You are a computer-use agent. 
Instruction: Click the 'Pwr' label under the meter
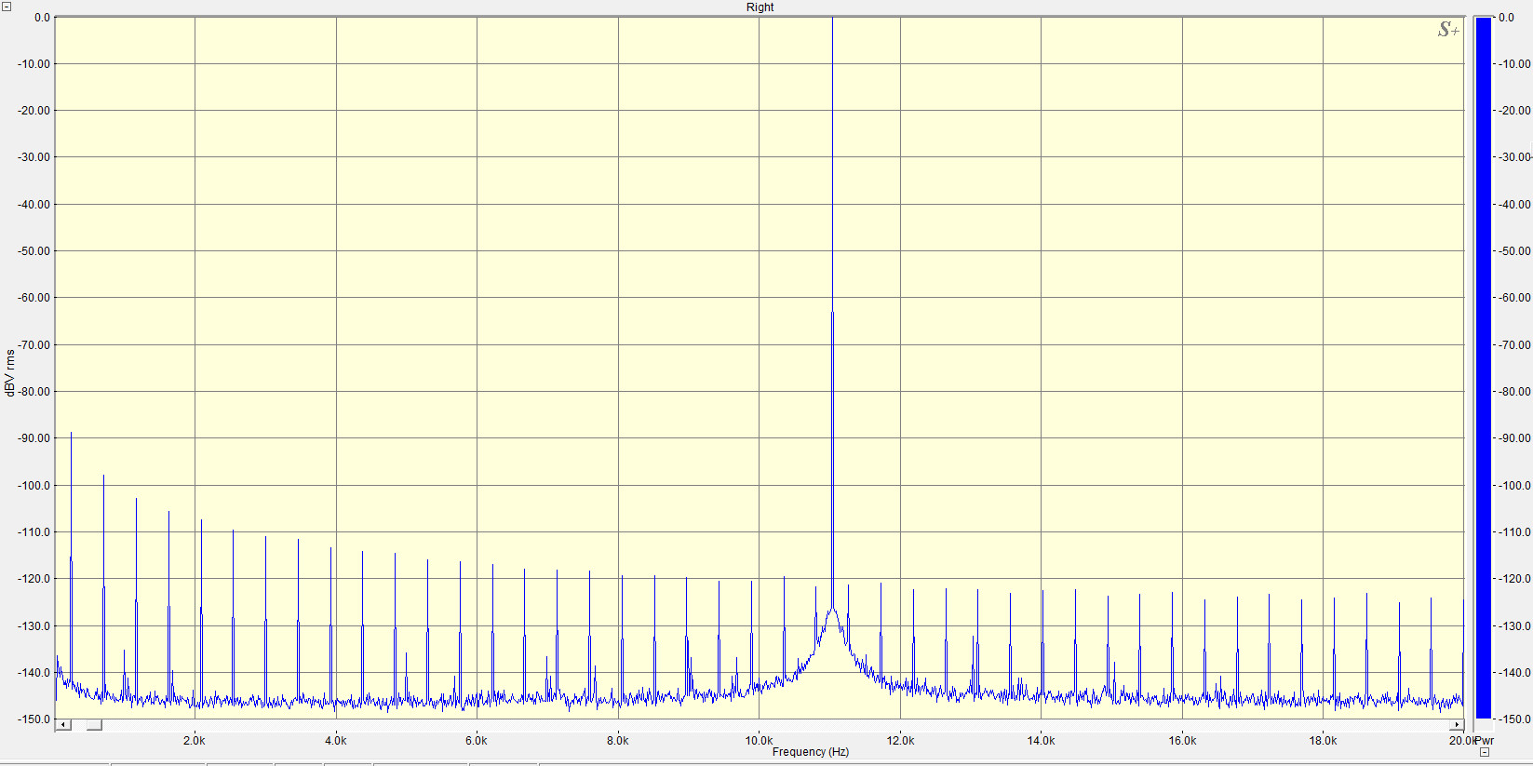tap(1485, 741)
